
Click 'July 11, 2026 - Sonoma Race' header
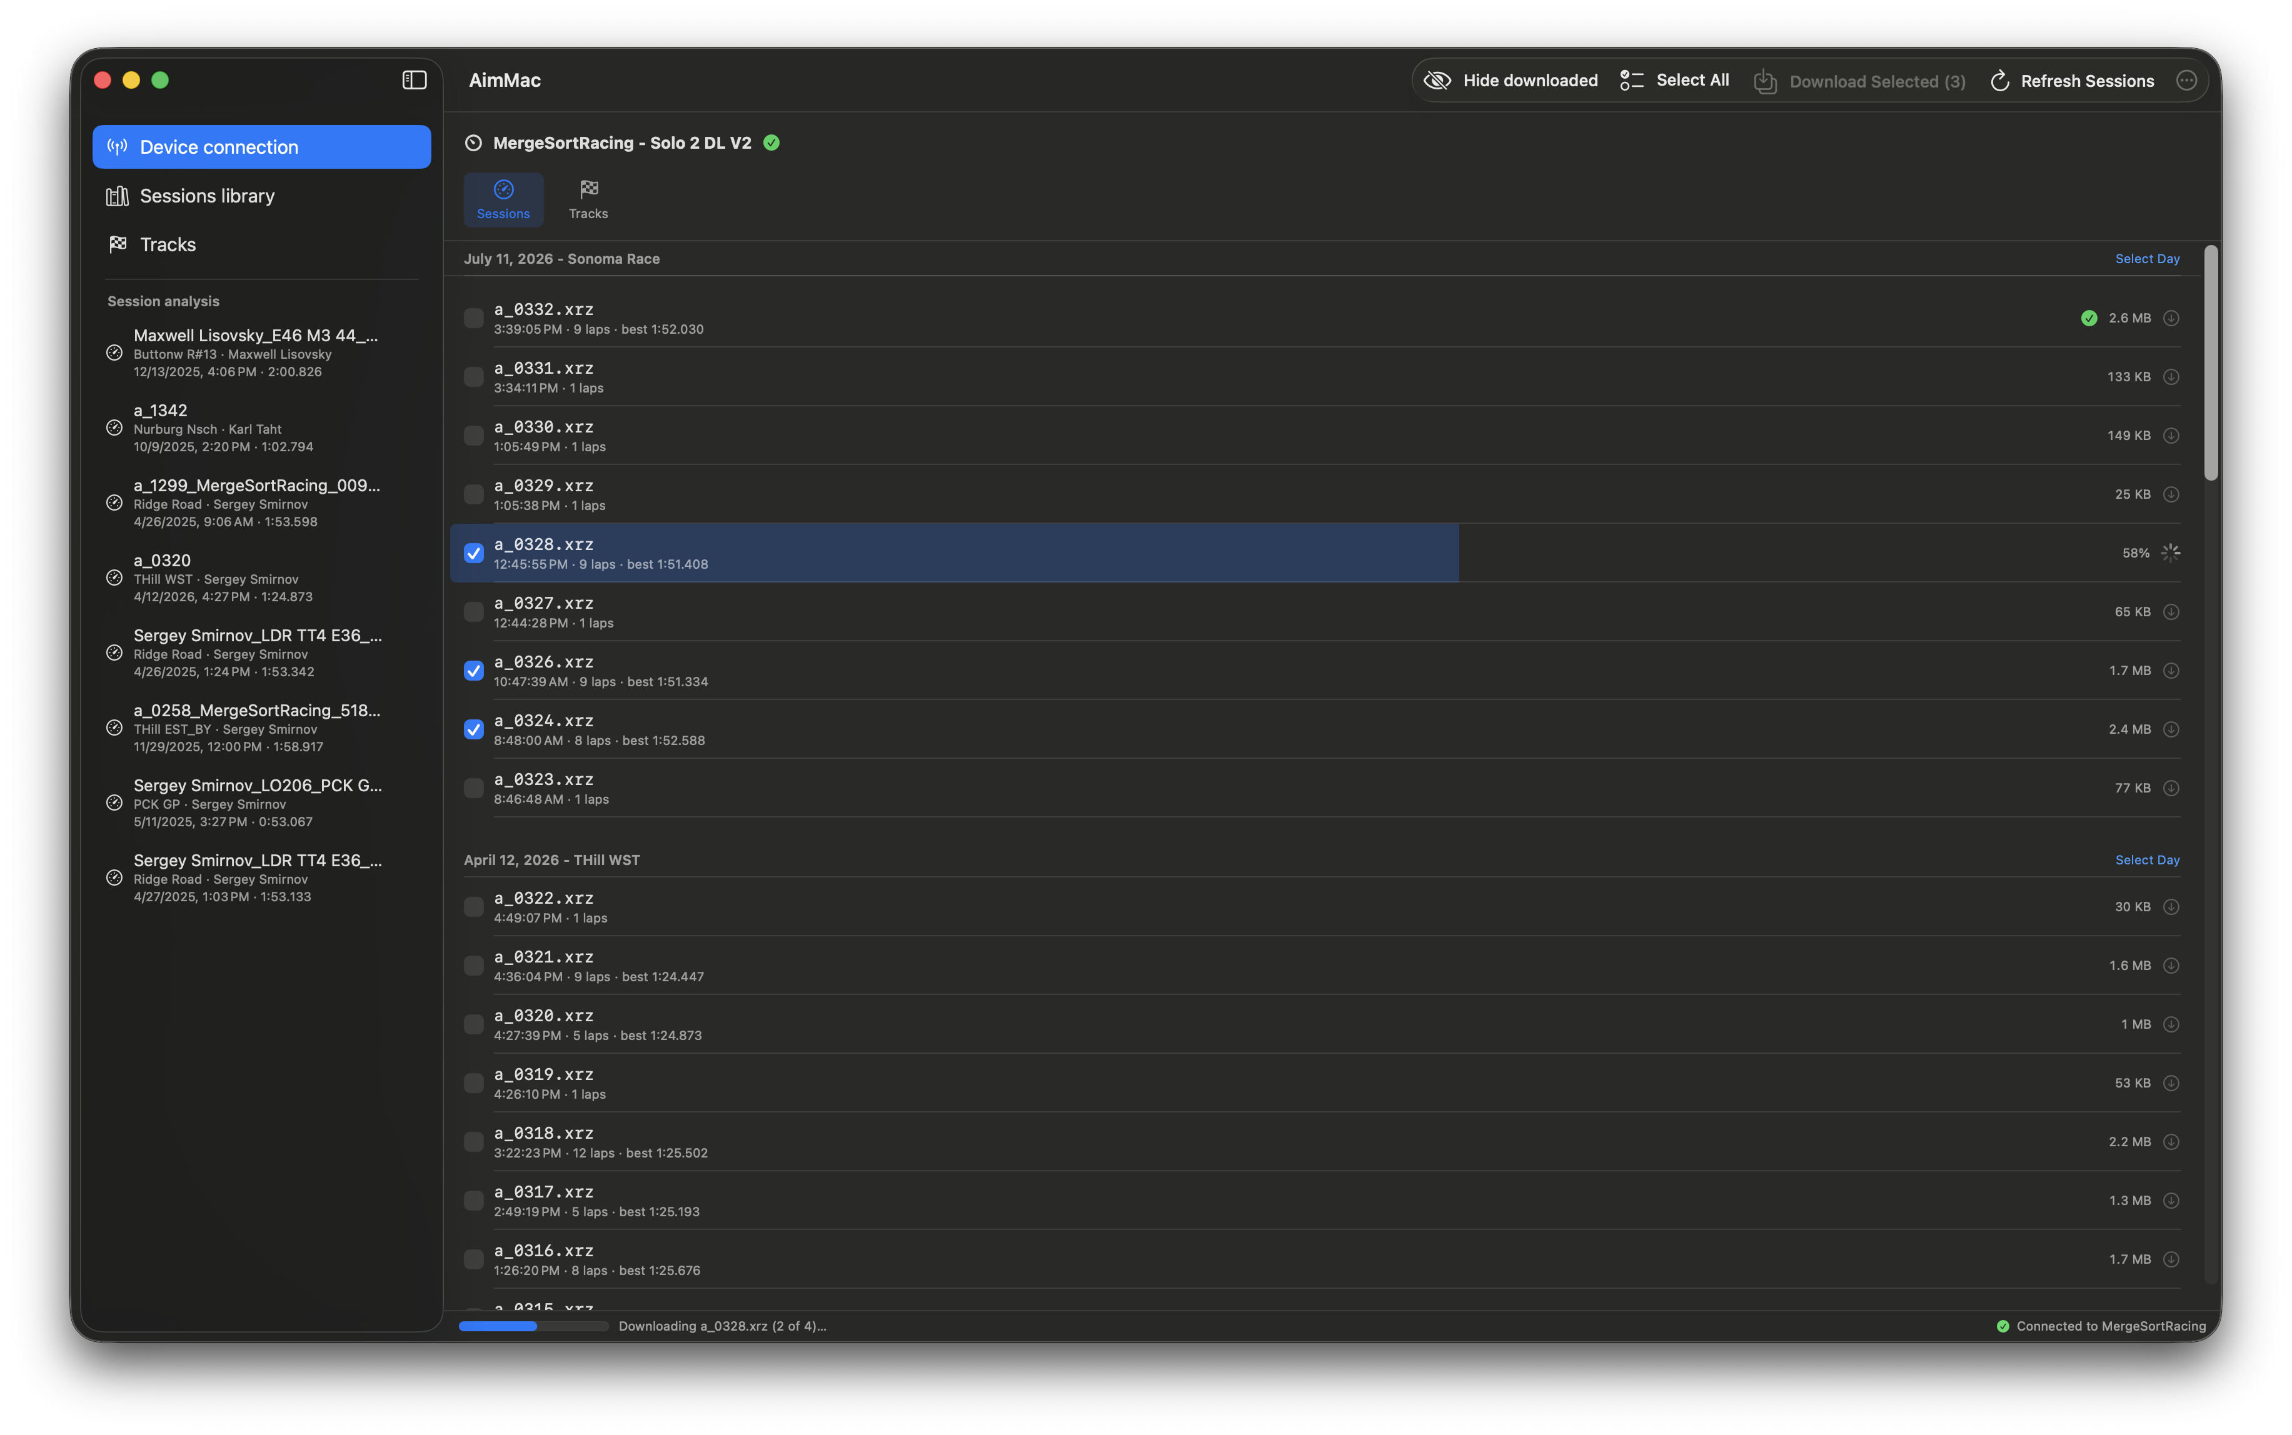(x=561, y=259)
